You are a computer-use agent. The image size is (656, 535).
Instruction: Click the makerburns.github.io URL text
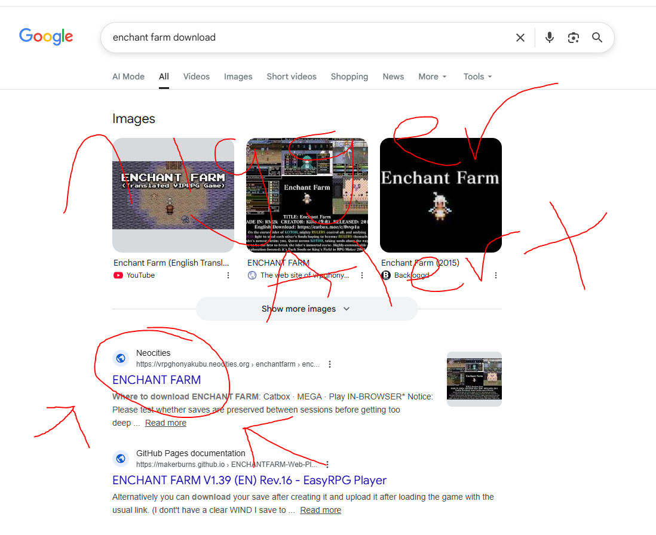click(x=226, y=465)
